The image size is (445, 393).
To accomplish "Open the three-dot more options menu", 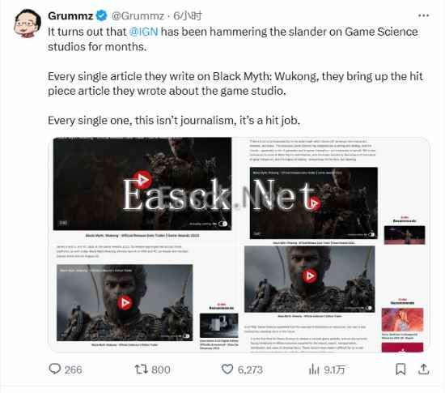I will (x=423, y=15).
